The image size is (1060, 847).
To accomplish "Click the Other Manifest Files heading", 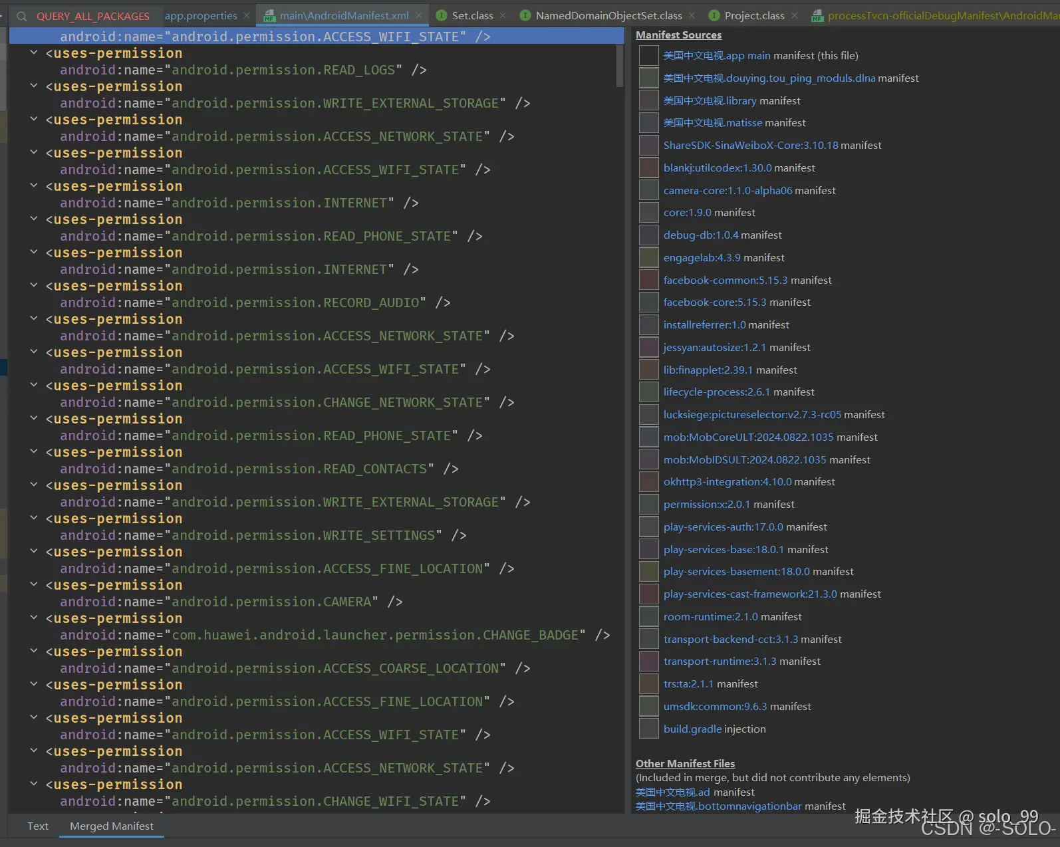I will pos(685,763).
